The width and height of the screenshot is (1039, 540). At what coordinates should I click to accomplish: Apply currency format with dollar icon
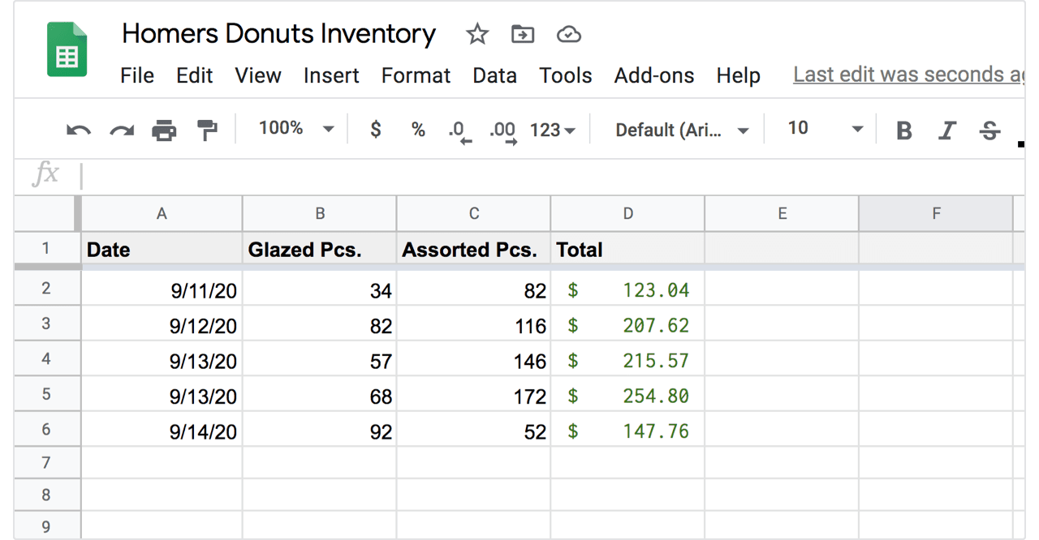(x=375, y=129)
